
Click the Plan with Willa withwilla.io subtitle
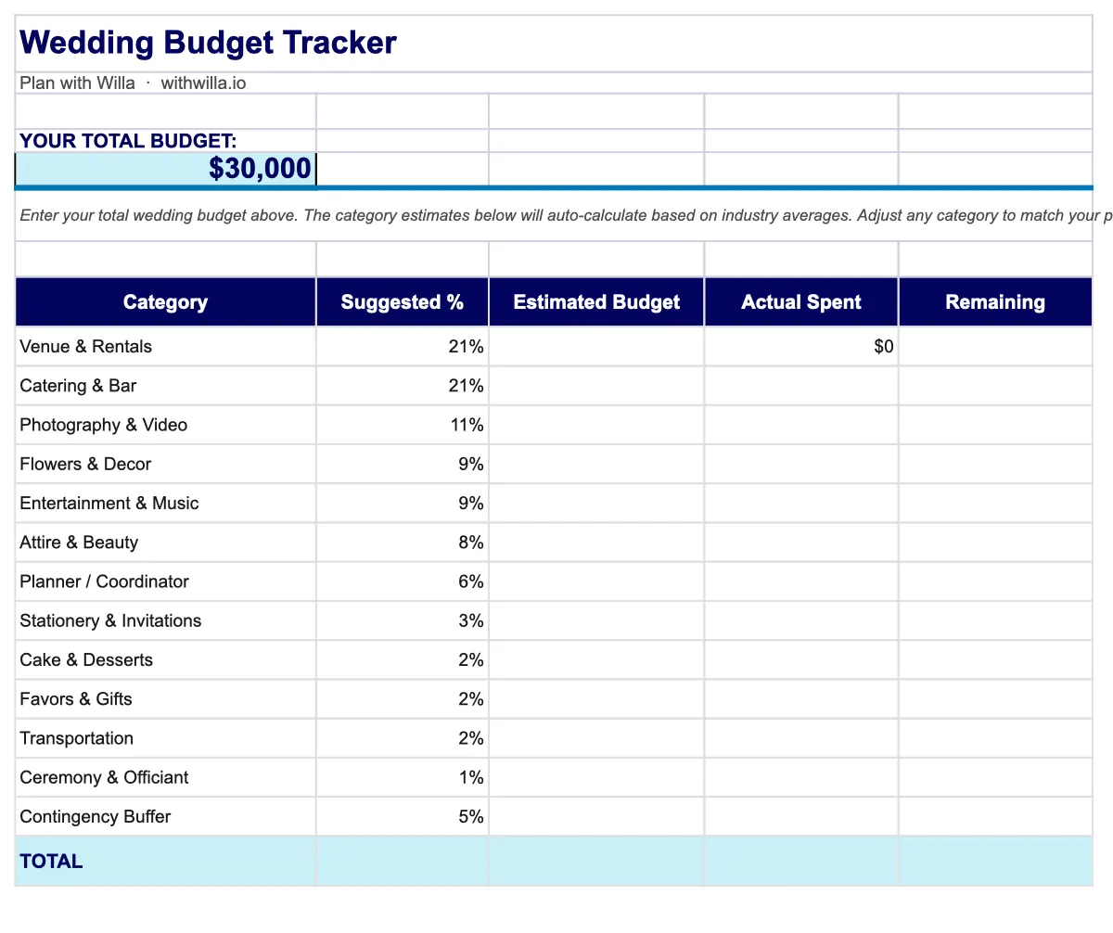[x=133, y=83]
